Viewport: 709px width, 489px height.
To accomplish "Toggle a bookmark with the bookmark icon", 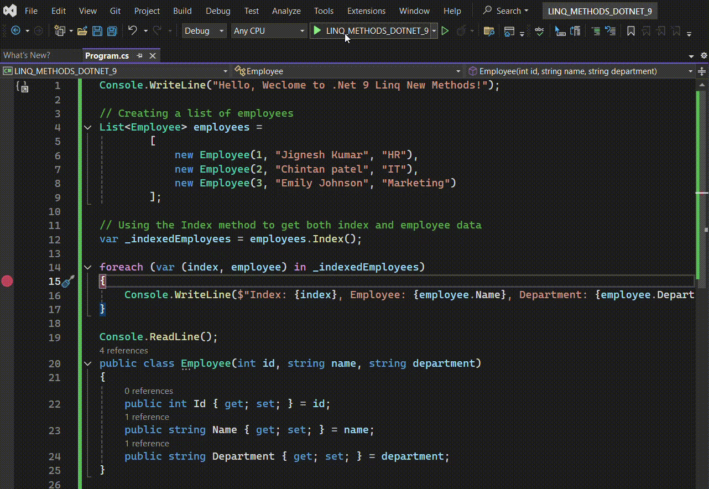I will click(630, 32).
